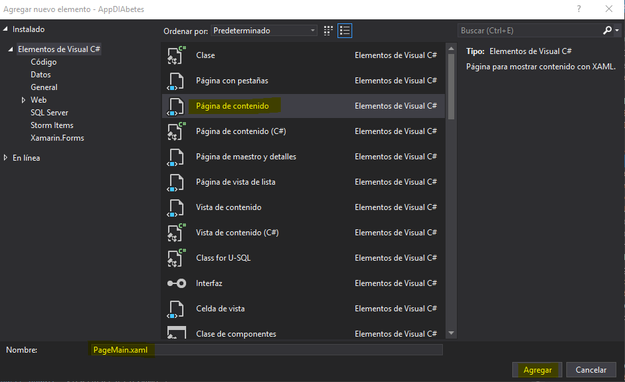Select the Clase de componentes template
The width and height of the screenshot is (625, 382).
coord(236,334)
